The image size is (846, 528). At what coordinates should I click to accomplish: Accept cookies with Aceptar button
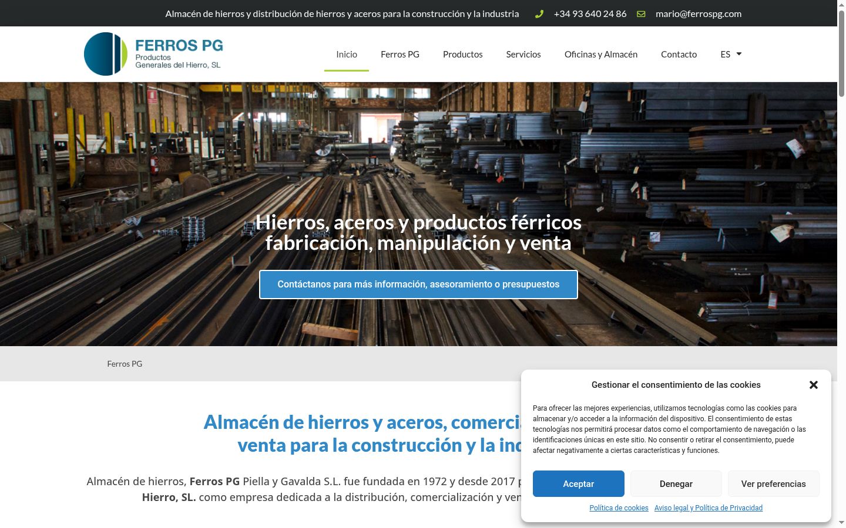(x=579, y=484)
